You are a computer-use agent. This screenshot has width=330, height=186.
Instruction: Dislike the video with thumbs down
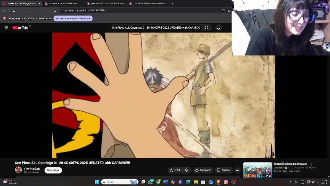tap(187, 170)
